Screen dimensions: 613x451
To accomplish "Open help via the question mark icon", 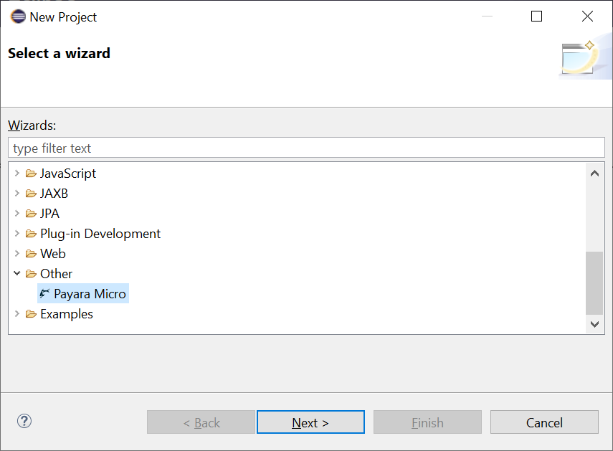I will pos(24,422).
